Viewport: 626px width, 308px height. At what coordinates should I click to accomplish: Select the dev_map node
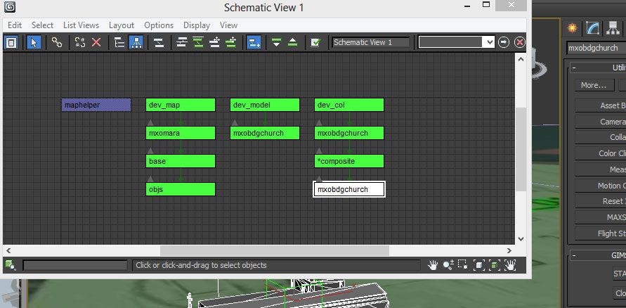click(x=181, y=105)
